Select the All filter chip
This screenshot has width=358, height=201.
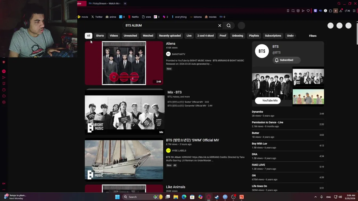[88, 36]
